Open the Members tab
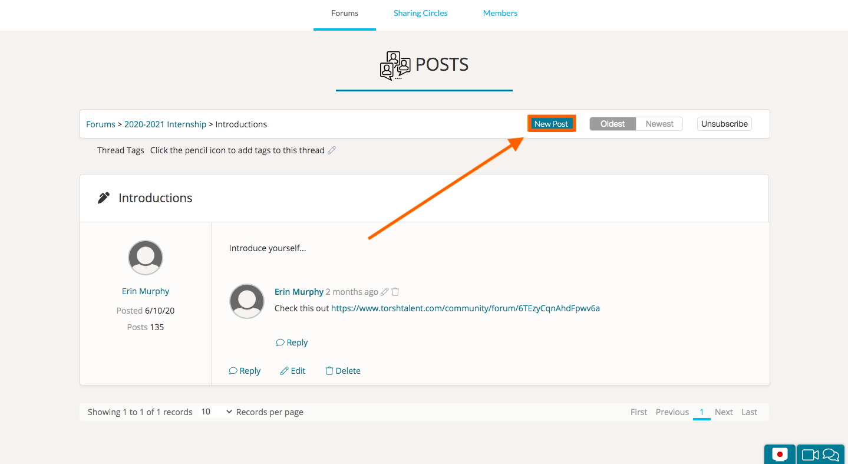The image size is (848, 464). (x=500, y=13)
